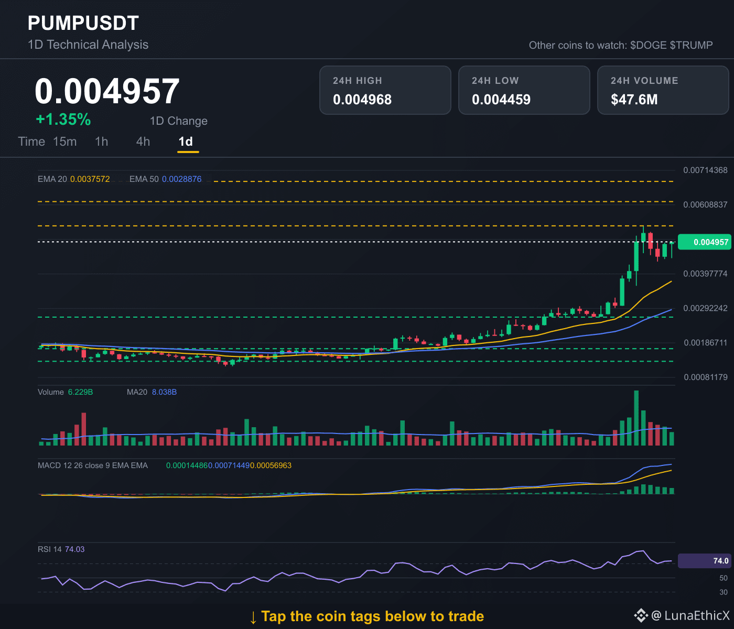Click the 0.00292242 price axis label
Image resolution: width=734 pixels, height=629 pixels.
click(x=705, y=308)
